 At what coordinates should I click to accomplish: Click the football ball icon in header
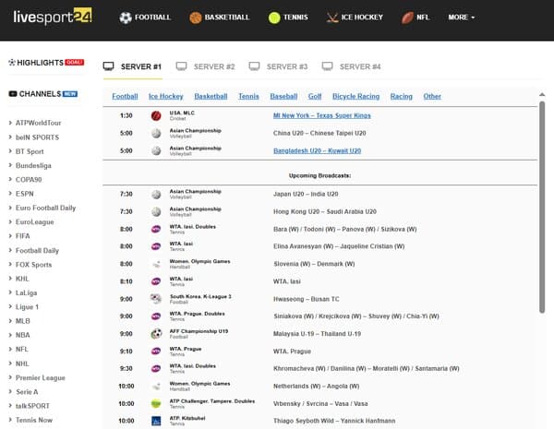126,18
